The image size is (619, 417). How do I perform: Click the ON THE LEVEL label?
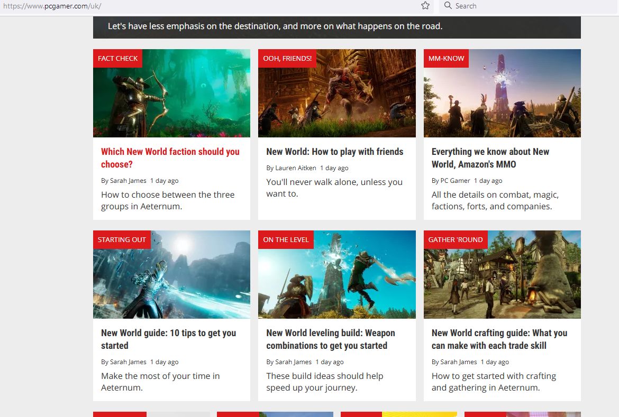coord(286,239)
